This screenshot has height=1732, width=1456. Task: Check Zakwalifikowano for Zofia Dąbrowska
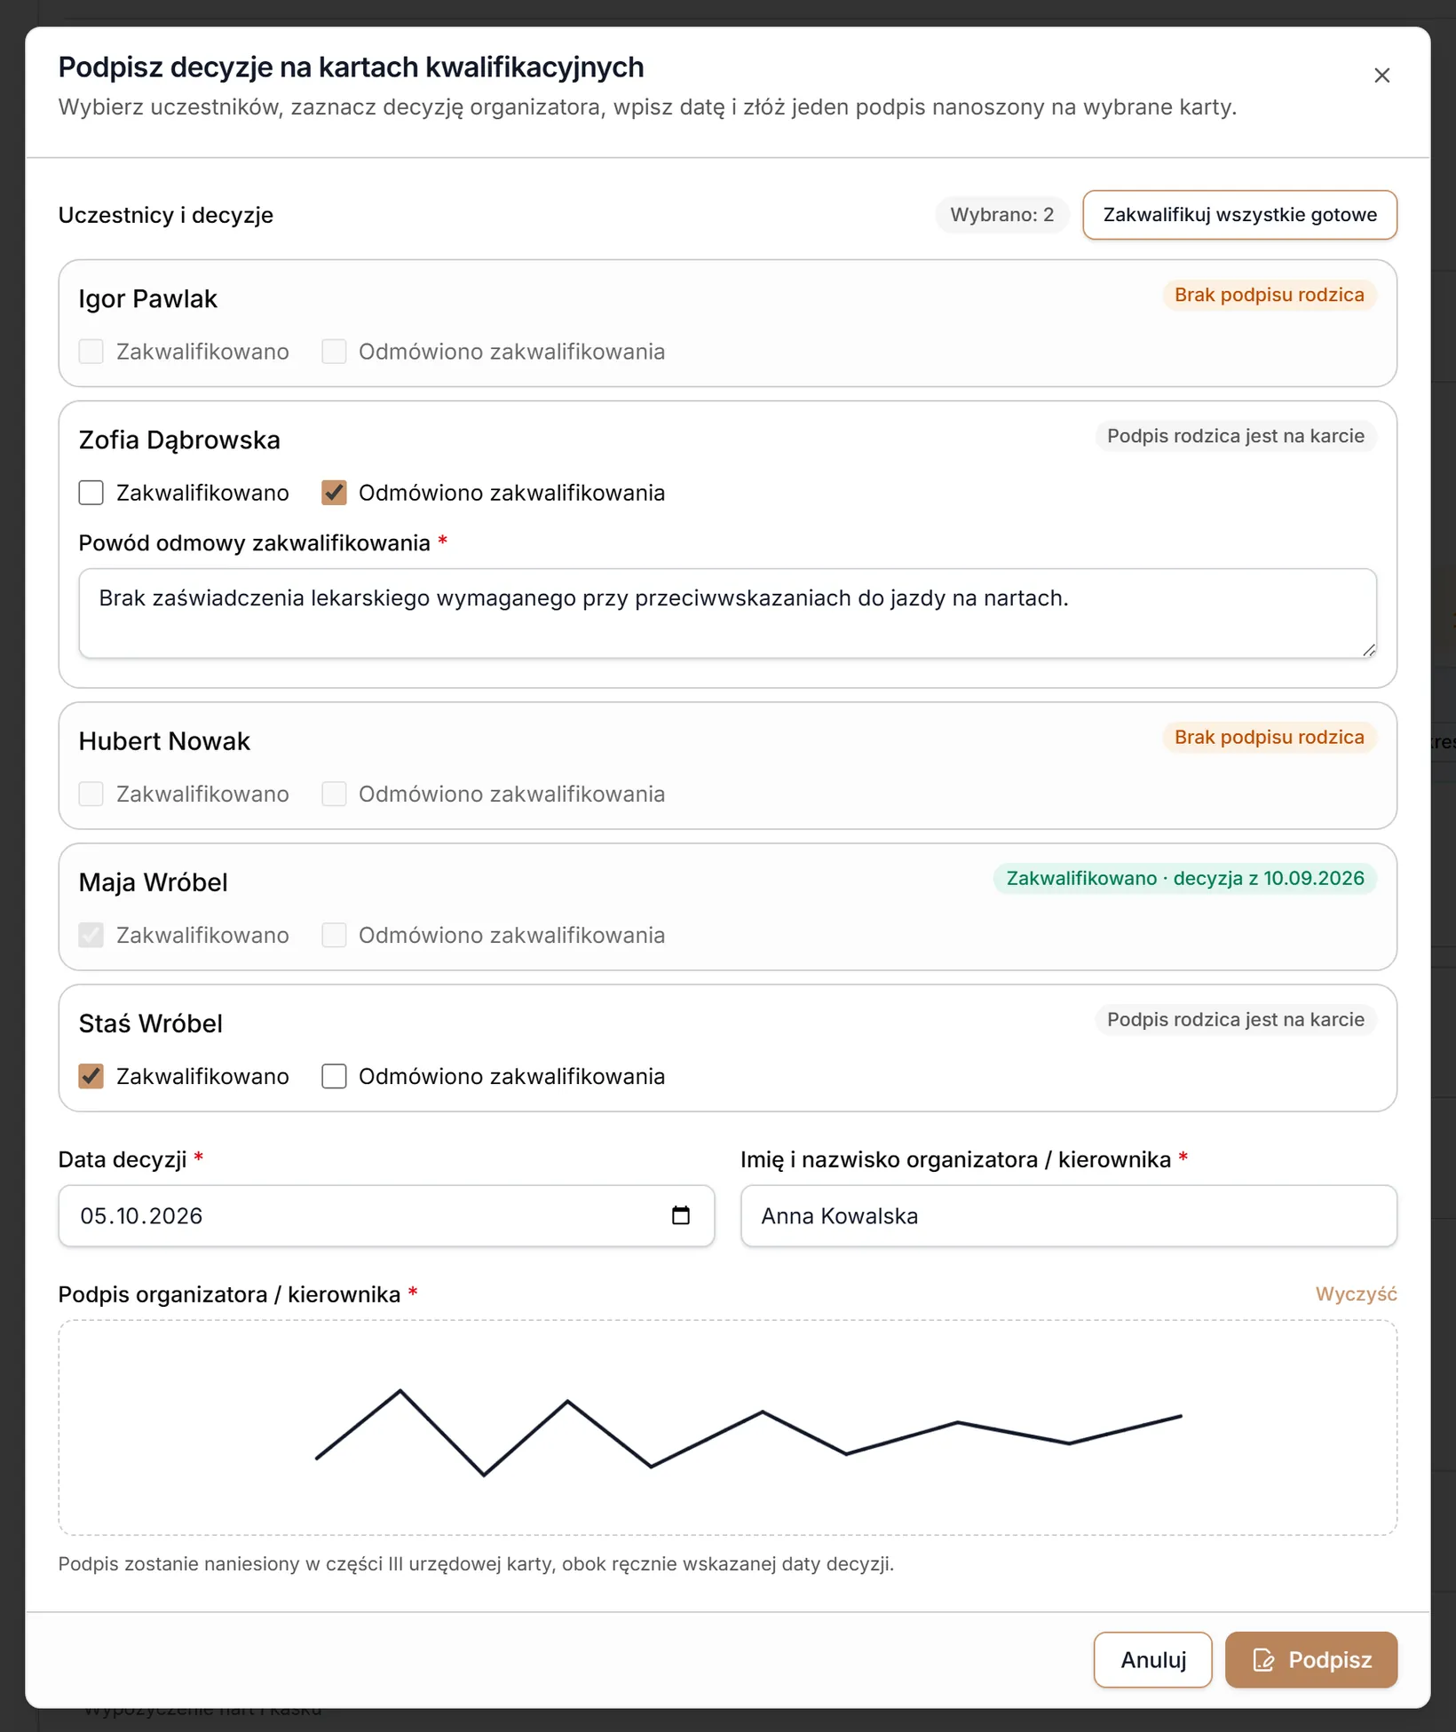(x=91, y=493)
